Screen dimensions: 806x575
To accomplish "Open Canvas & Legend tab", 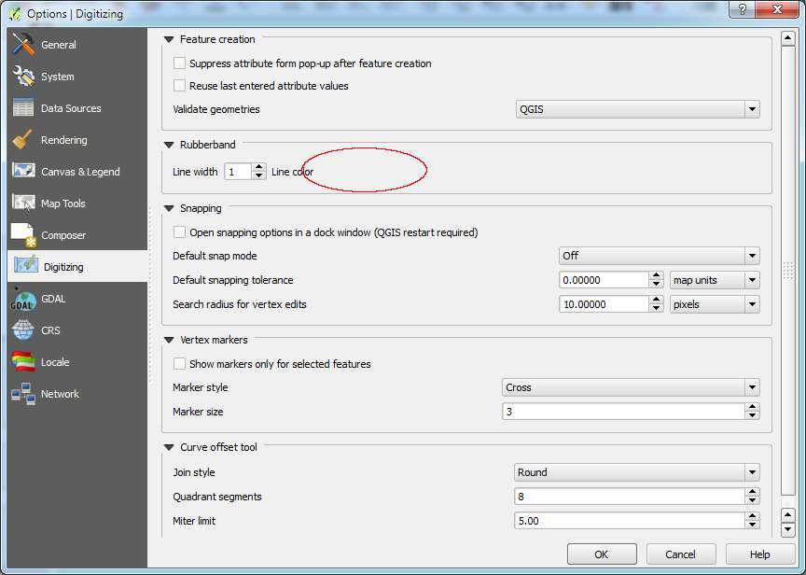I will pos(77,171).
